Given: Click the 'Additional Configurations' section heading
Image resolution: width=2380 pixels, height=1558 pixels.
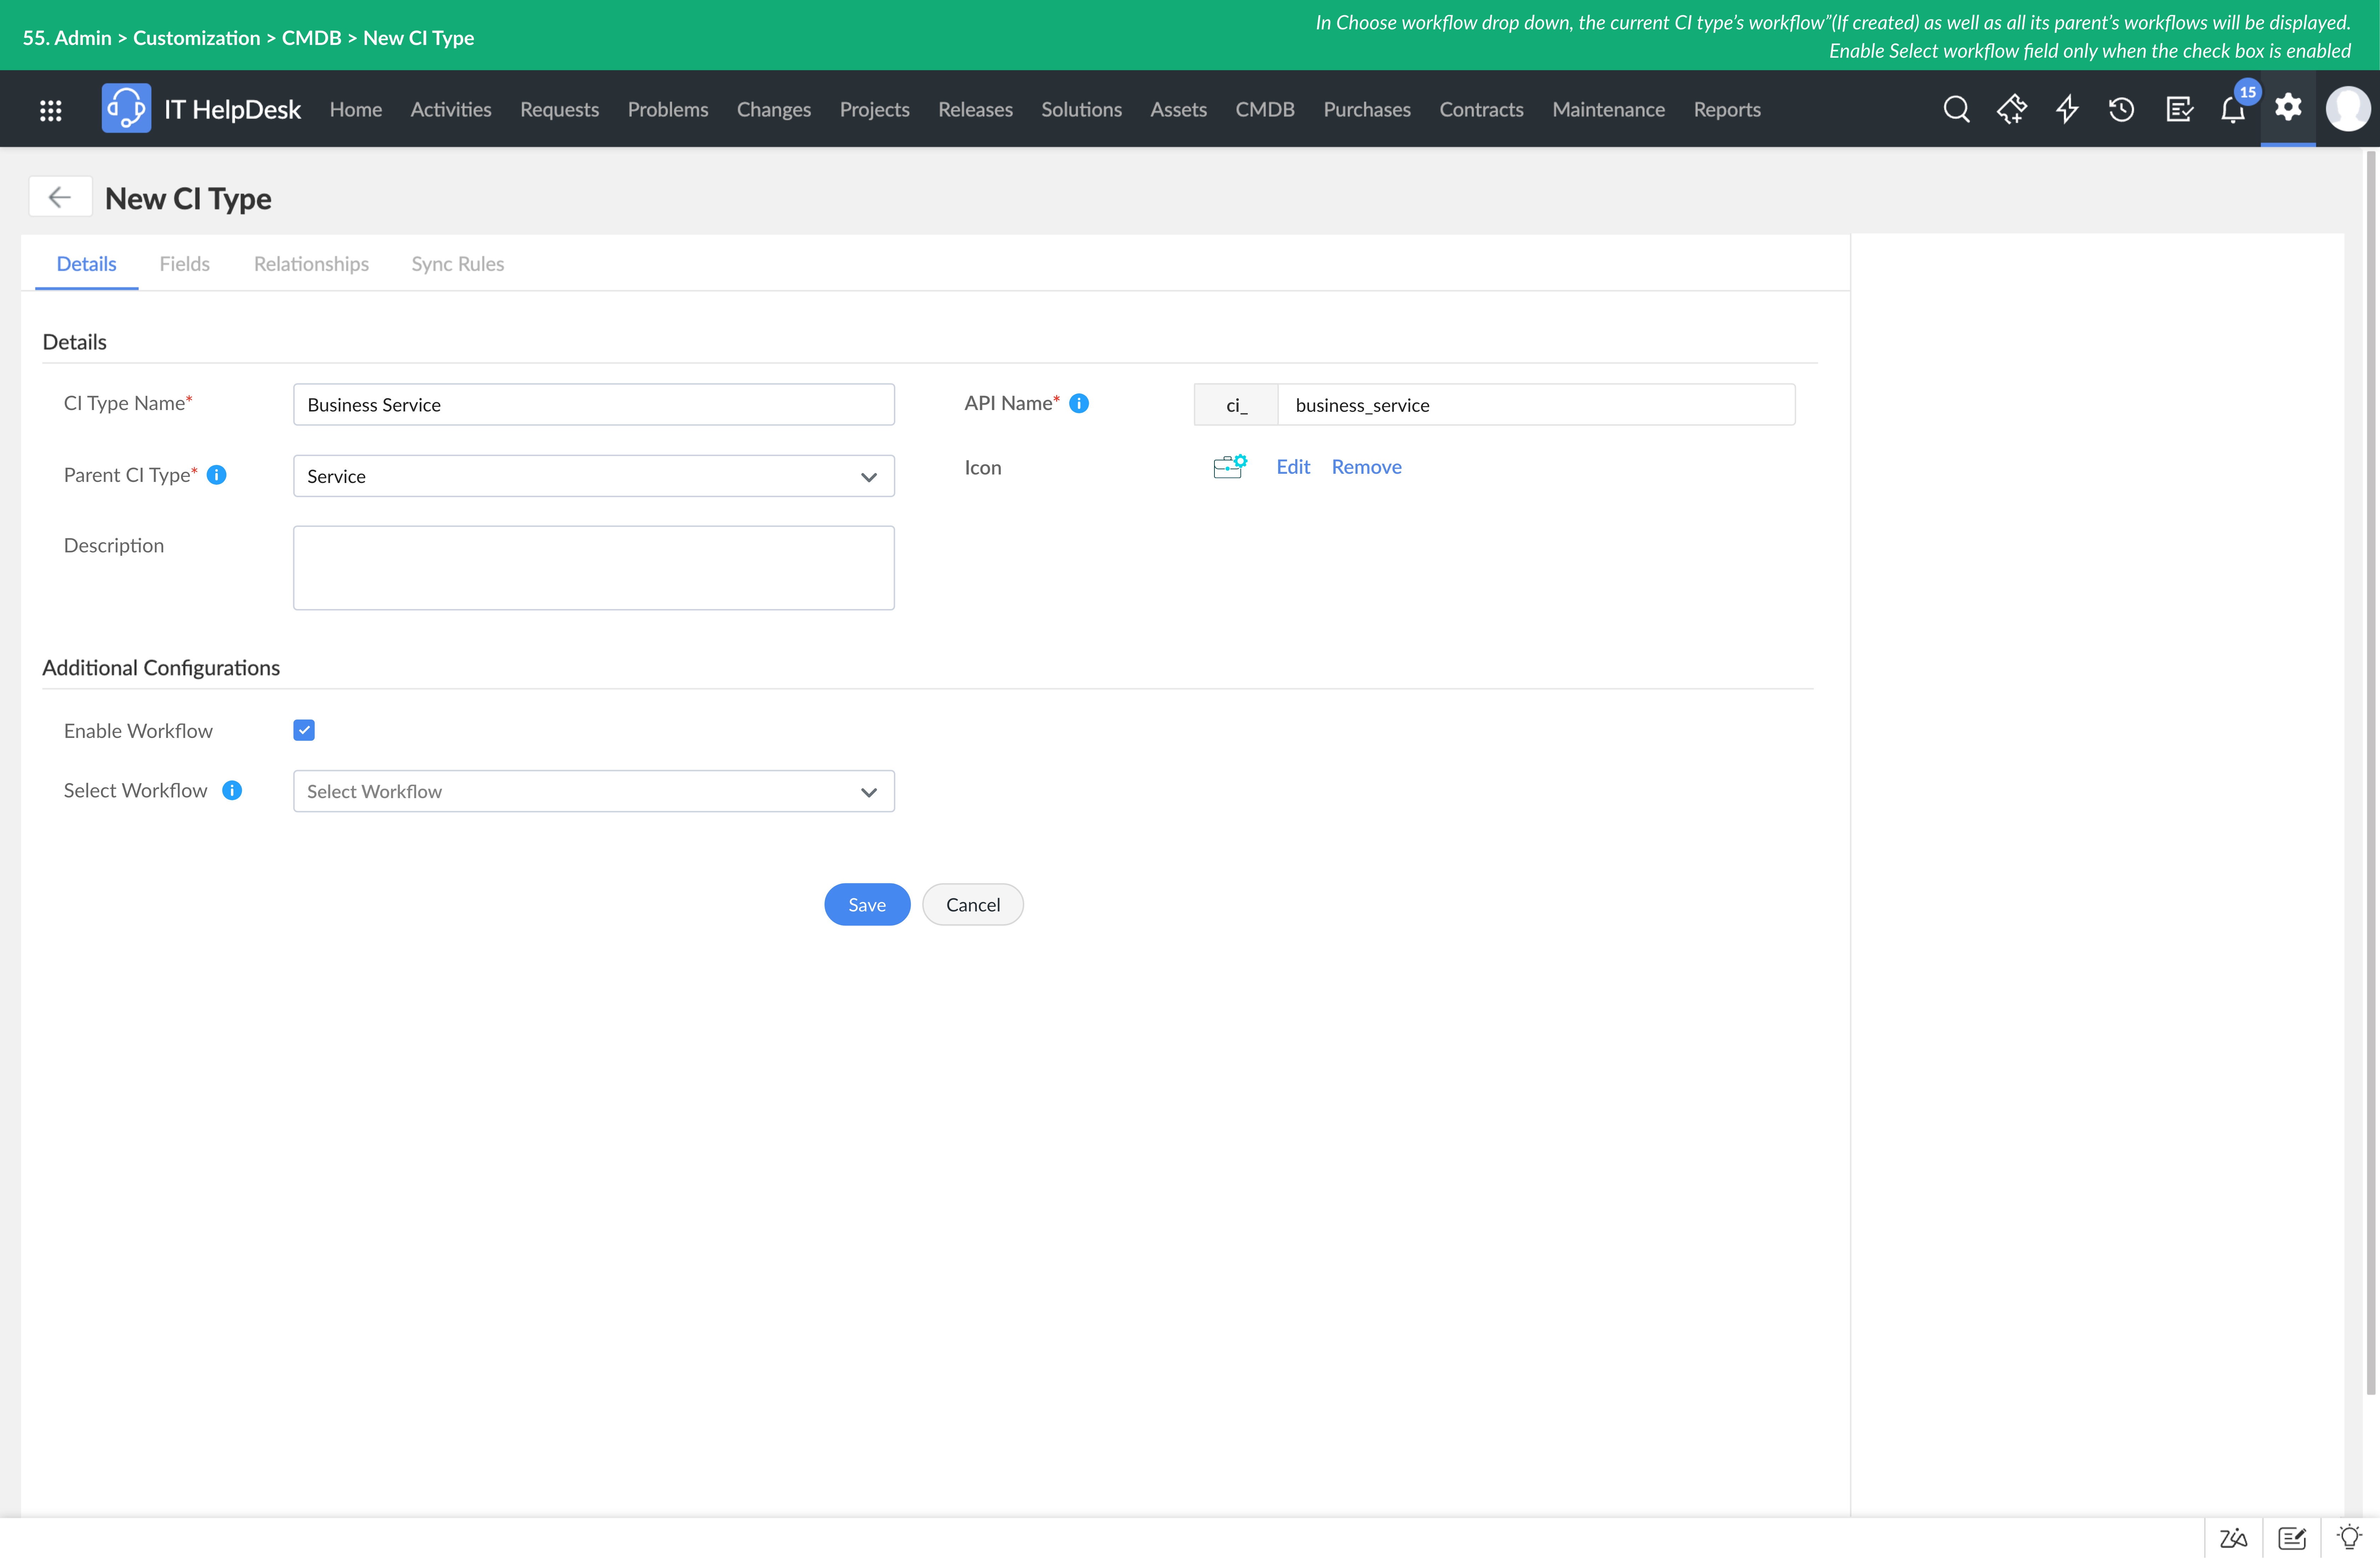Looking at the screenshot, I should [161, 668].
